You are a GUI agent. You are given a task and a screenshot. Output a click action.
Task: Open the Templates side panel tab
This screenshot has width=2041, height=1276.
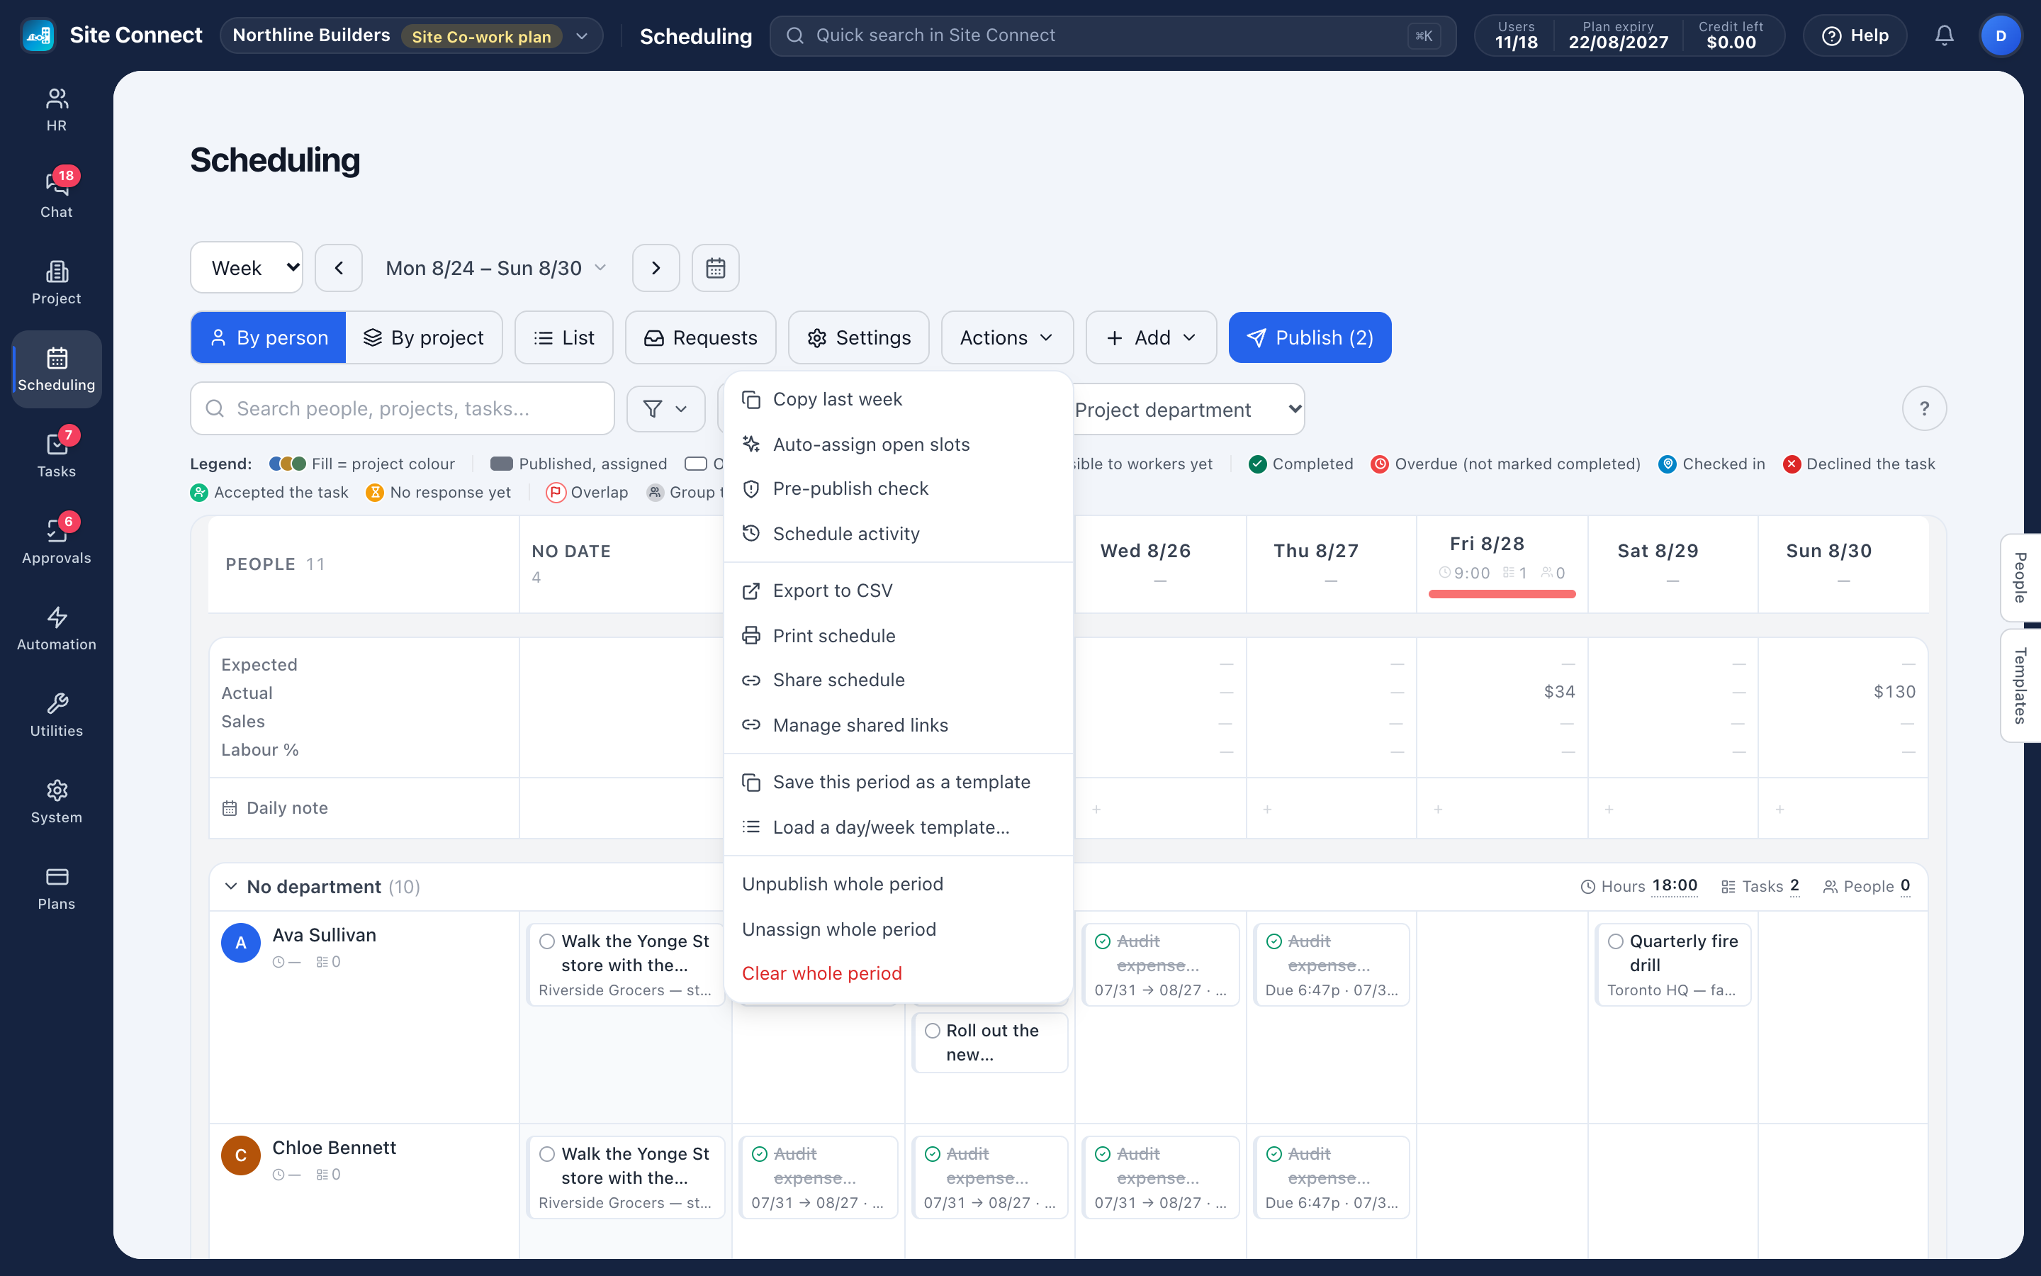click(x=2020, y=685)
